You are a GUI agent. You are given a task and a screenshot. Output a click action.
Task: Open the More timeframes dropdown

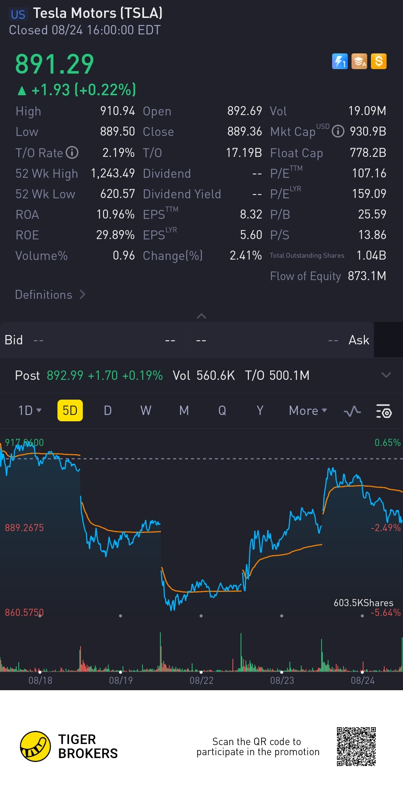click(308, 411)
